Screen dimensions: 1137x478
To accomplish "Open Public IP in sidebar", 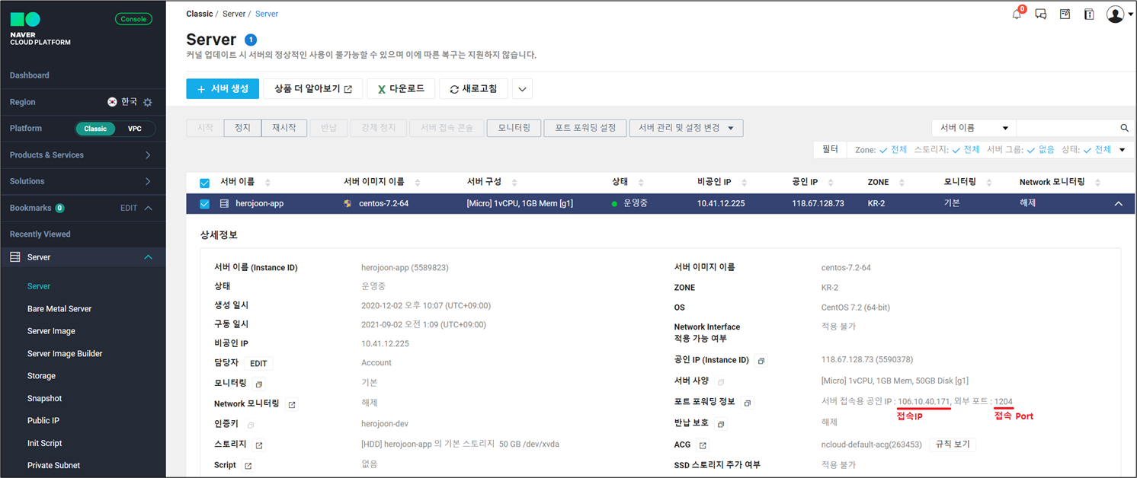I will click(x=43, y=420).
